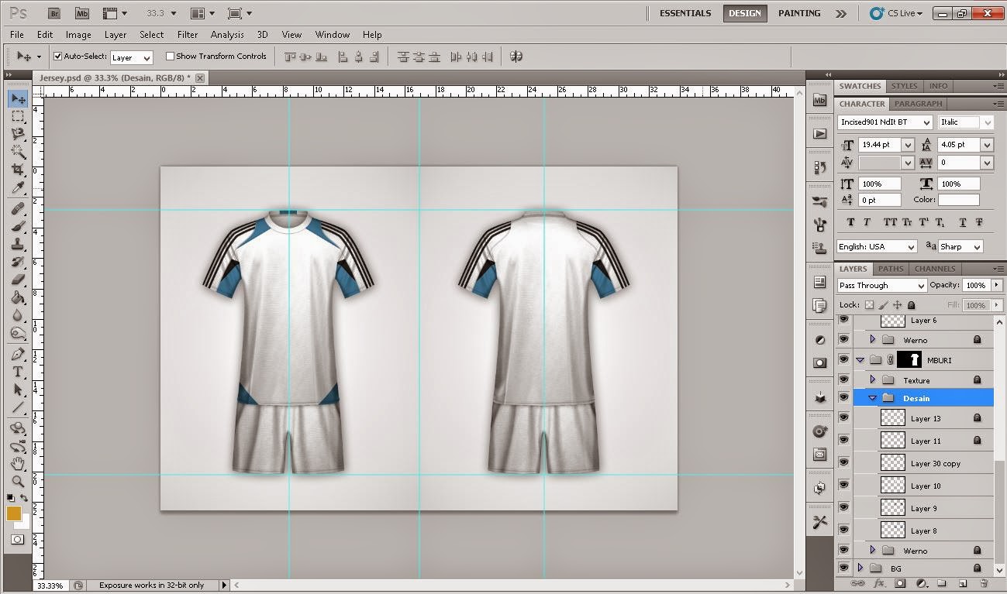
Task: Open the Analysis menu
Action: (227, 35)
